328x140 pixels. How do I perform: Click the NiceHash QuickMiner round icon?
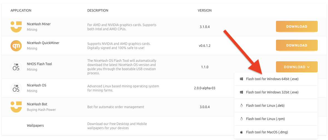[x=16, y=45]
